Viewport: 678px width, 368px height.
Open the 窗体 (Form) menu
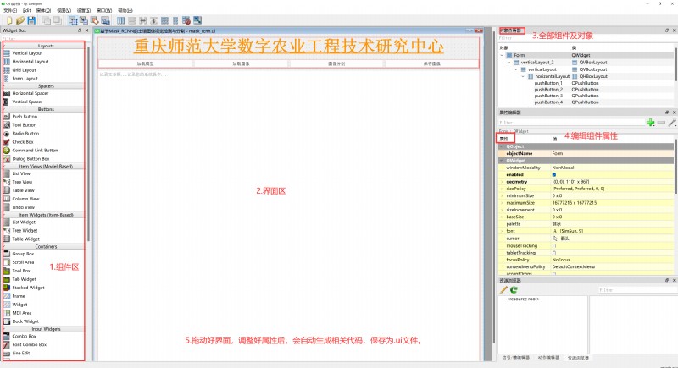[44, 10]
